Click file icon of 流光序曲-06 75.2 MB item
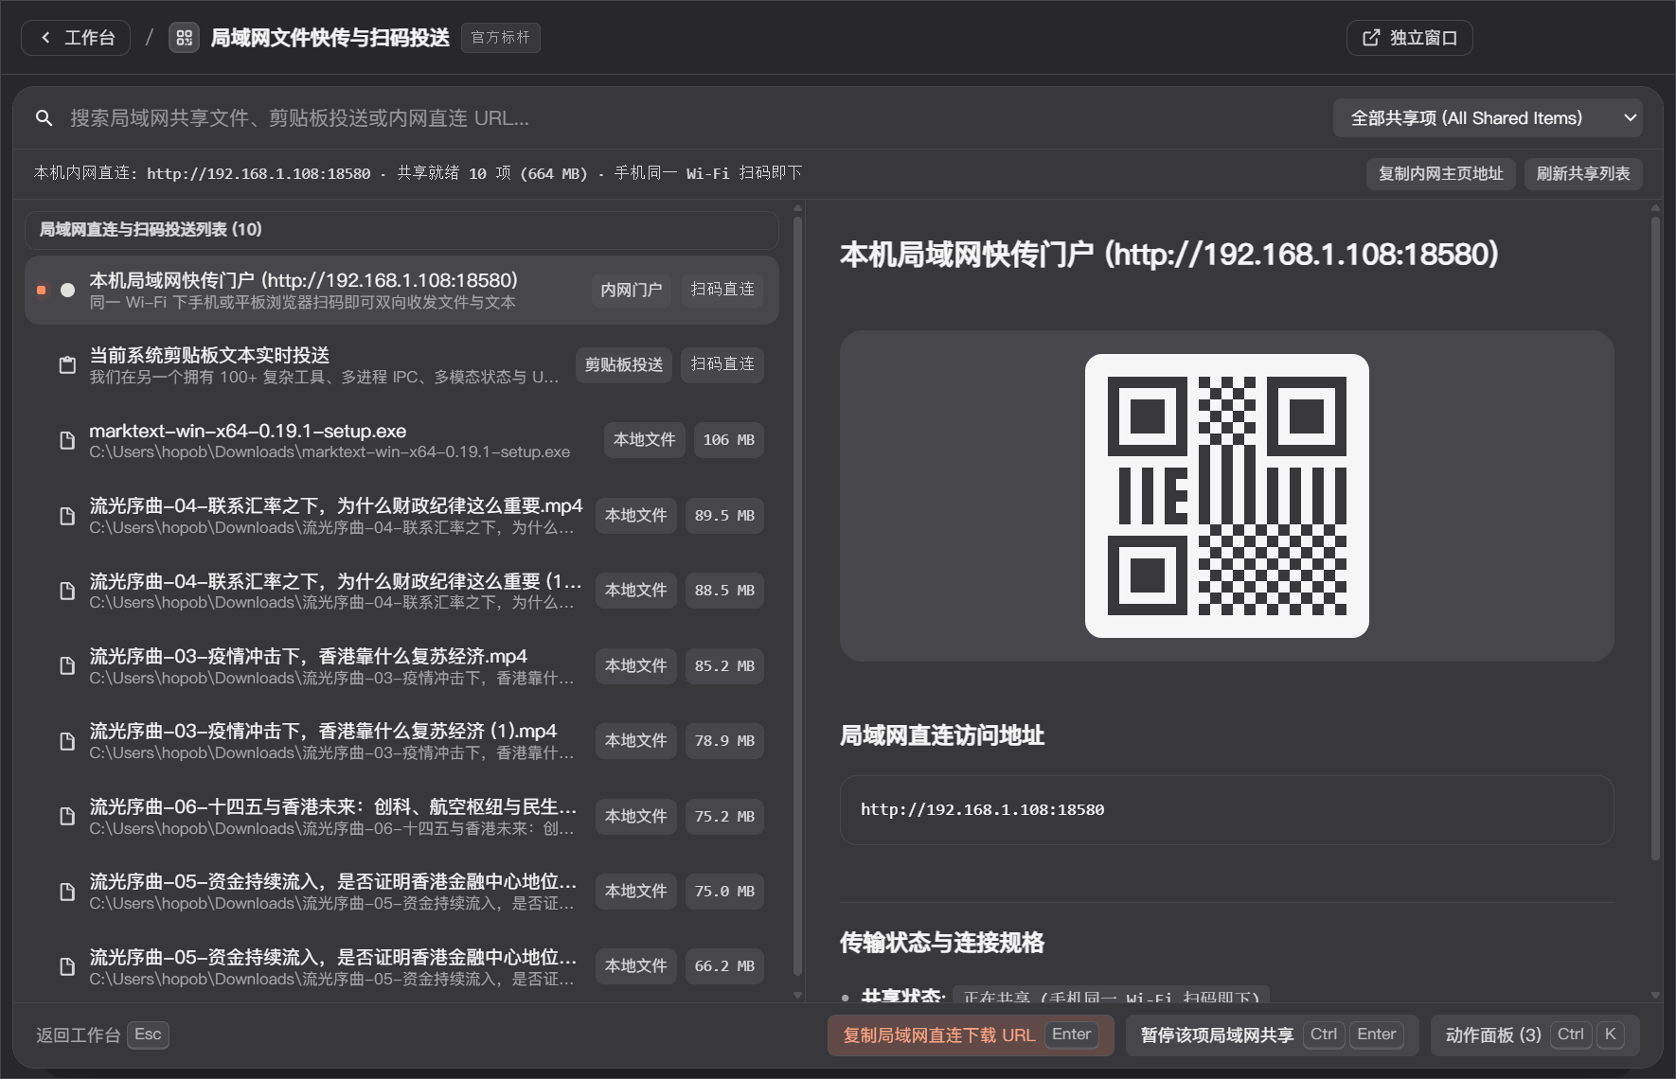 click(67, 816)
